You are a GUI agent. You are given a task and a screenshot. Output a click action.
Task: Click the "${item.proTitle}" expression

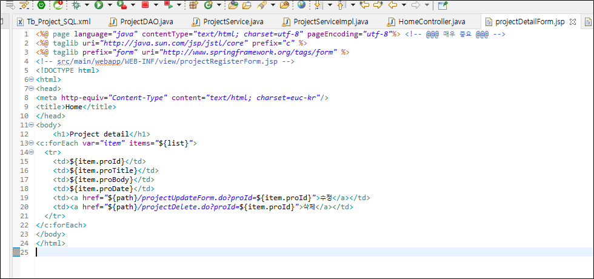click(104, 170)
